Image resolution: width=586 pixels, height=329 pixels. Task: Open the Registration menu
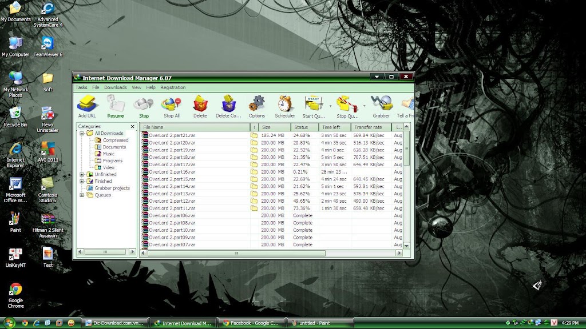[x=173, y=87]
